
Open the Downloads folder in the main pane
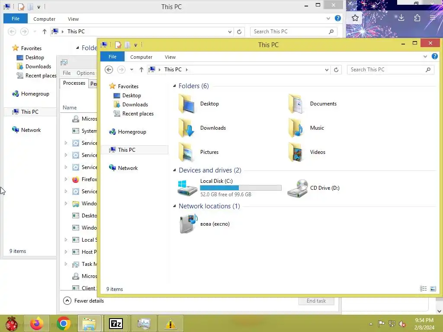click(187, 128)
